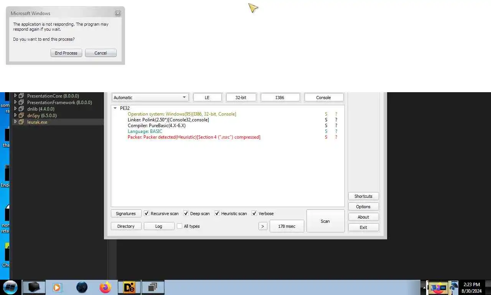Expand PresentationCore (8.0.0.0) node
Viewport: 491px width, 295px height.
[16, 96]
